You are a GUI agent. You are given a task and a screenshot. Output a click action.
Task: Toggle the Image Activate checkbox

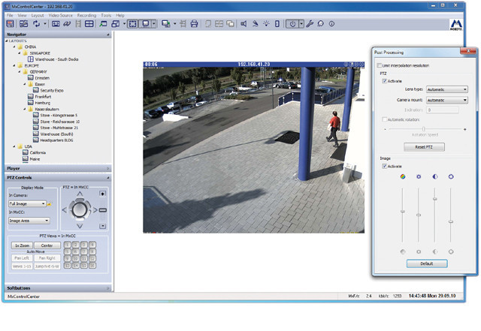[x=385, y=166]
